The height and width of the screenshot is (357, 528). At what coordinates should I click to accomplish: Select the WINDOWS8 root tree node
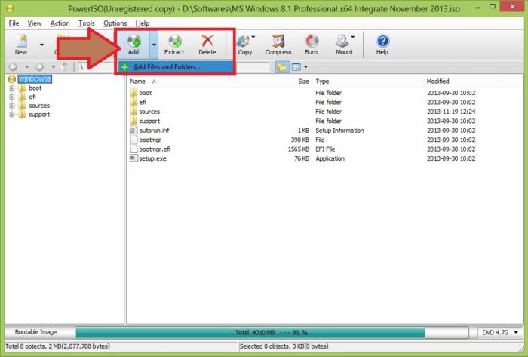point(35,79)
